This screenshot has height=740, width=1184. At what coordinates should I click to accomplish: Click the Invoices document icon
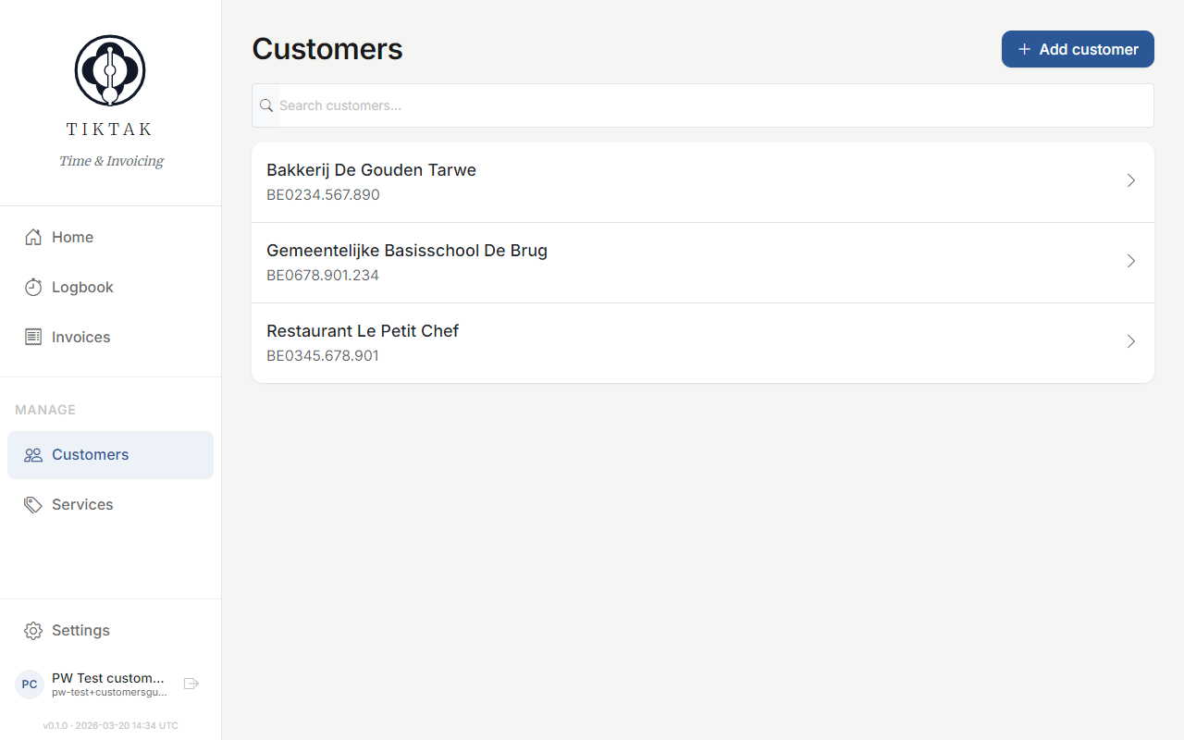(x=33, y=337)
